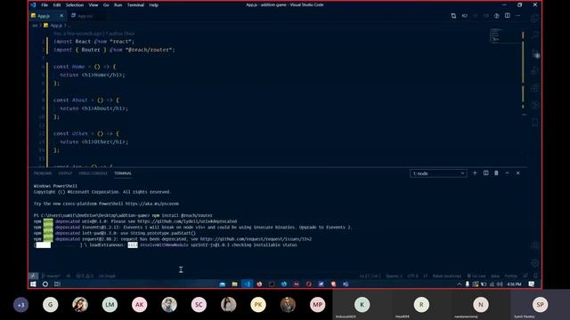Image resolution: width=570 pixels, height=320 pixels.
Task: Switch to the Problems panel tab
Action: 43,173
